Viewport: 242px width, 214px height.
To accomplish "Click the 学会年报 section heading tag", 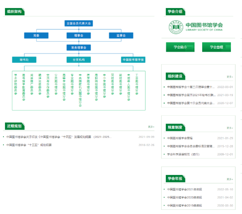I will [x=175, y=178].
